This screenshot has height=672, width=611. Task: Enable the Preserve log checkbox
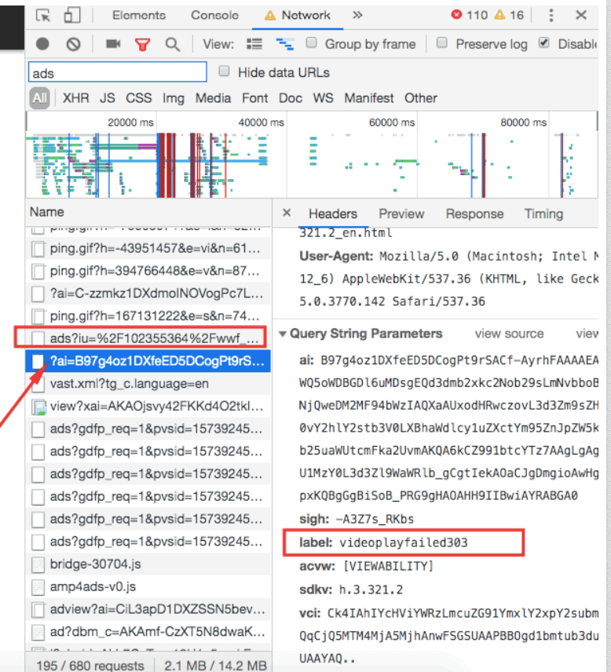click(442, 43)
